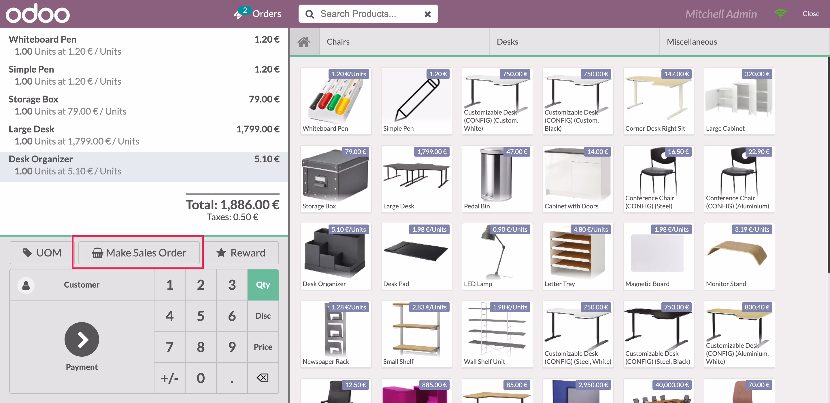This screenshot has height=403, width=830.
Task: Add Desk Pad product
Action: point(416,256)
